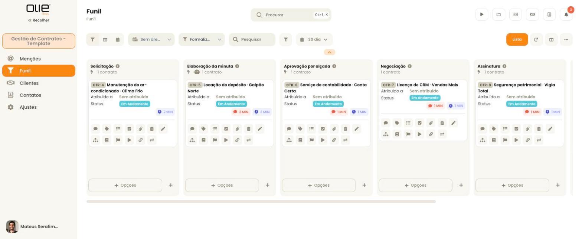Open the 'Formaliz...' funnel dropdown
This screenshot has width=582, height=239.
pyautogui.click(x=202, y=39)
